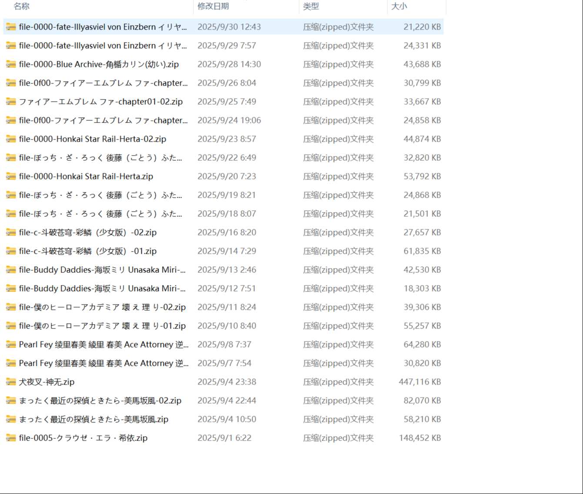Click zip icon of Pearl Fey file dated 2025/9/8
583x494 pixels.
[11, 345]
